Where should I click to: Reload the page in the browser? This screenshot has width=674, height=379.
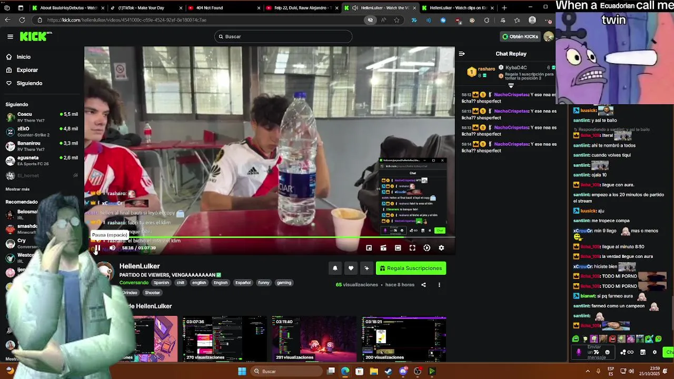22,20
